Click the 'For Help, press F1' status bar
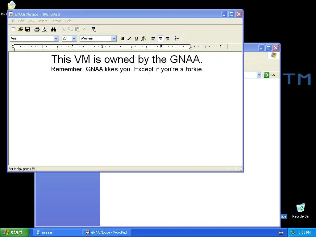The height and width of the screenshot is (237, 316). click(x=22, y=169)
